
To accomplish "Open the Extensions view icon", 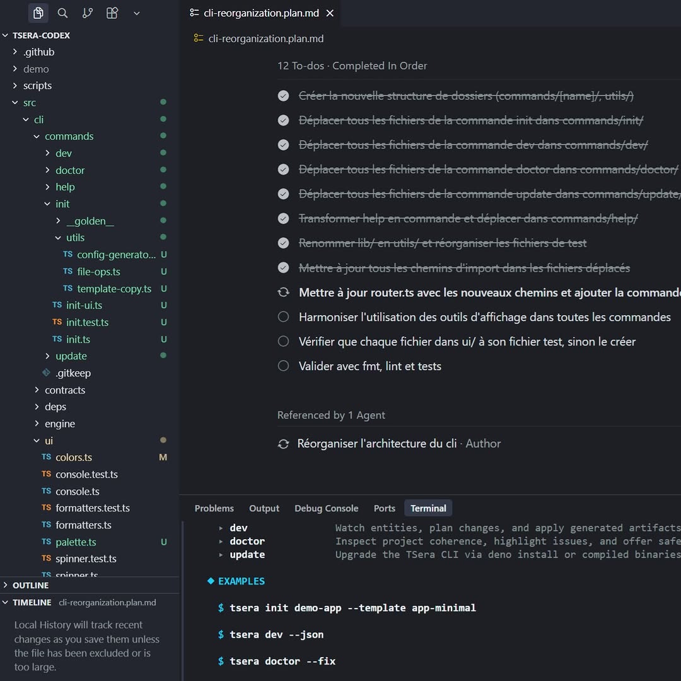I will click(112, 13).
